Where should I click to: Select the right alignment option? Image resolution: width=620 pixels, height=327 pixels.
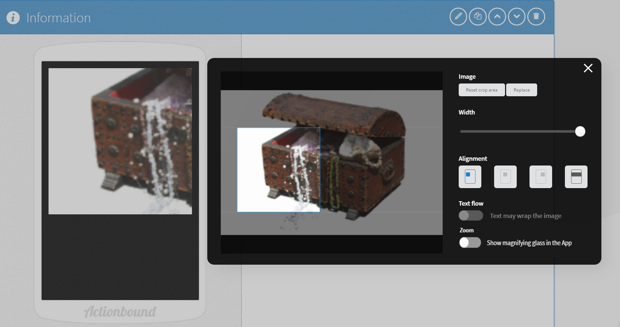coord(541,177)
